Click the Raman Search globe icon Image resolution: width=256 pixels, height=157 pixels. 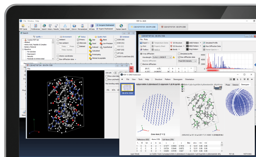tap(121, 26)
